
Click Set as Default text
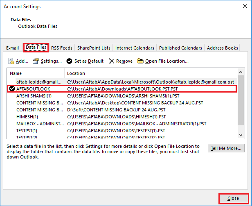[89, 61]
